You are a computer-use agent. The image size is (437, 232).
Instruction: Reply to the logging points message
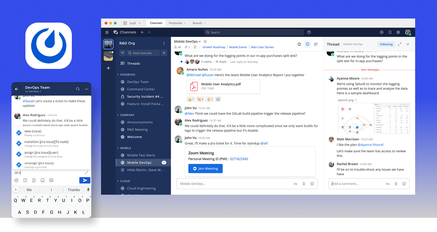coord(221,62)
